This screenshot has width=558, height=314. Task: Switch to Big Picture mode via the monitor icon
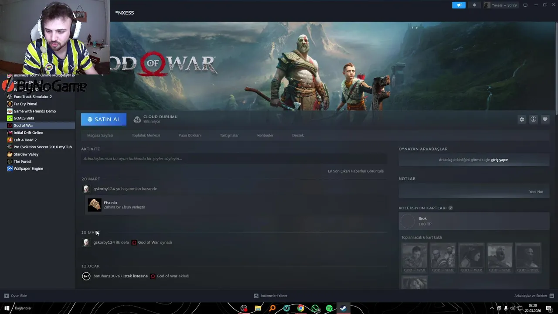tap(525, 5)
